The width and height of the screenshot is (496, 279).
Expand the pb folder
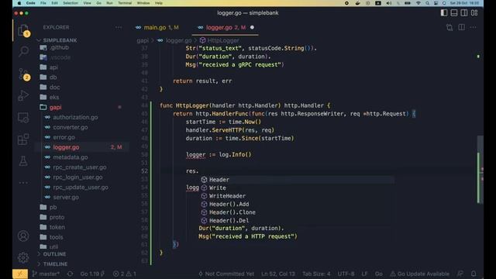pyautogui.click(x=53, y=207)
